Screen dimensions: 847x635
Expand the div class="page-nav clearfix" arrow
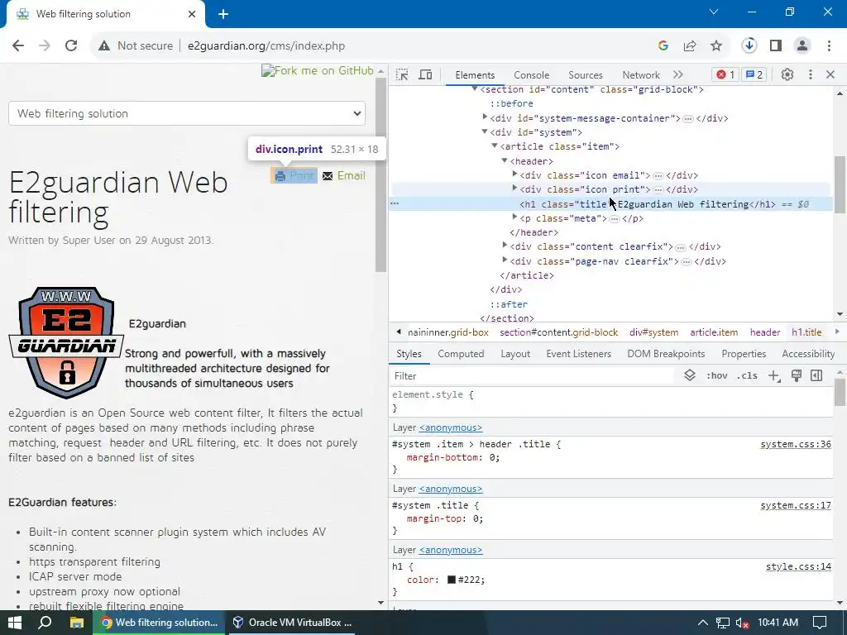click(505, 260)
